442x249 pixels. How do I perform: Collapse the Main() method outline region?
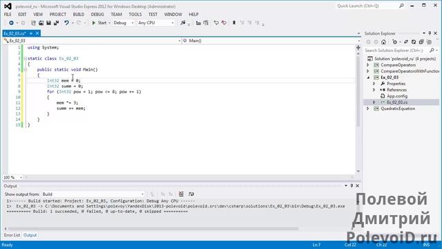click(x=25, y=69)
